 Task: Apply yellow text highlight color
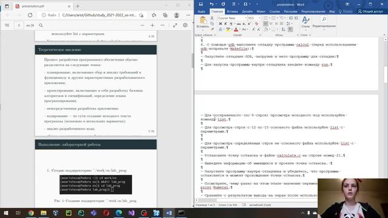228,30
